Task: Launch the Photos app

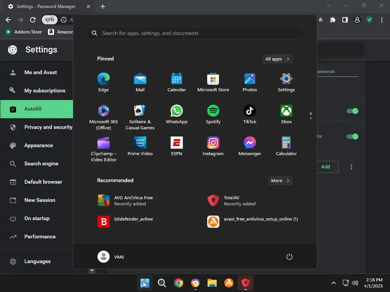Action: 250,82
